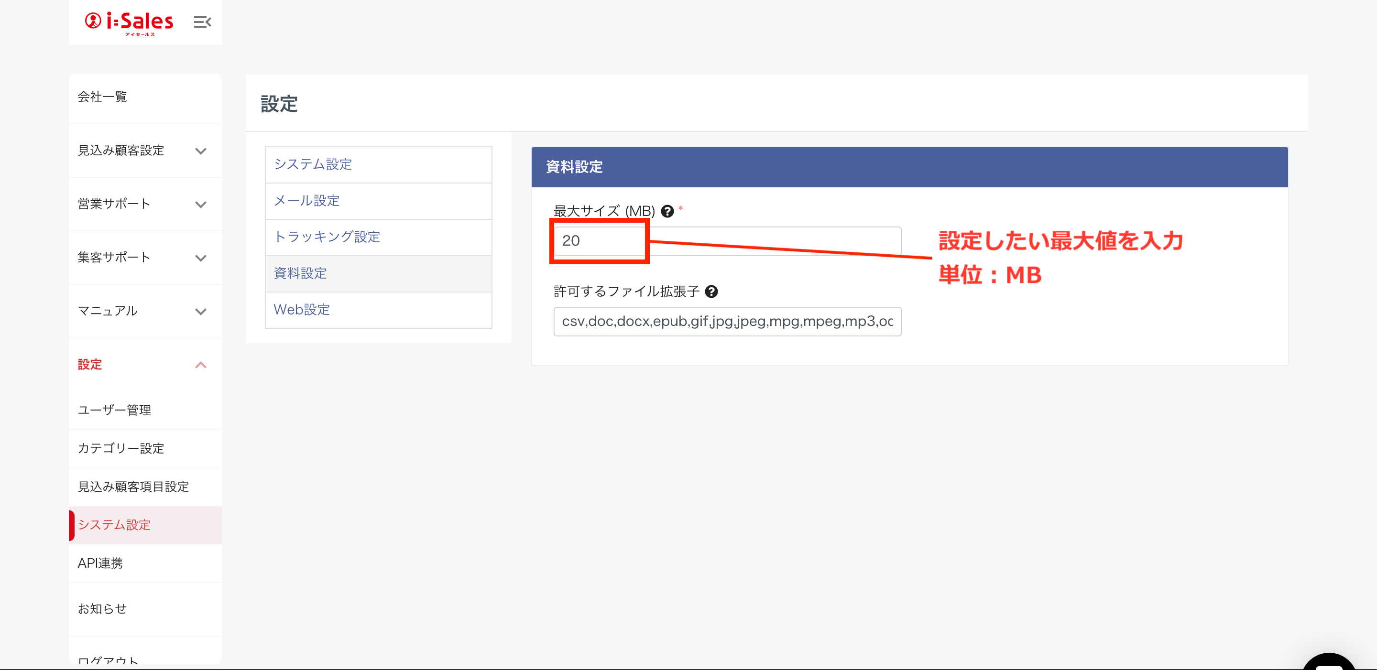Expand 見込み顧客設定 chevron
The height and width of the screenshot is (670, 1377).
point(200,151)
